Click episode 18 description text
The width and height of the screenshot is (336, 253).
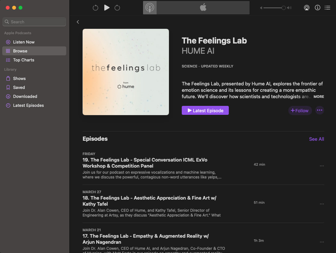click(151, 213)
